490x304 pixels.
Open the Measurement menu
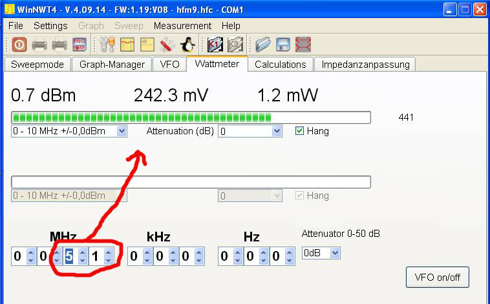pyautogui.click(x=182, y=26)
